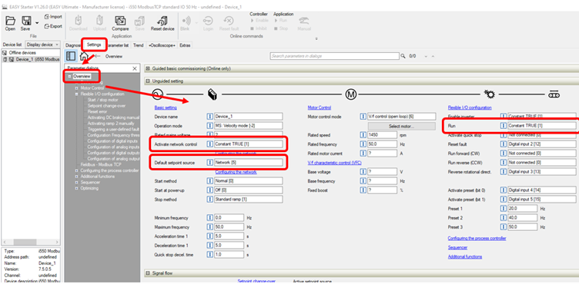Open the Additional functions link

[465, 256]
